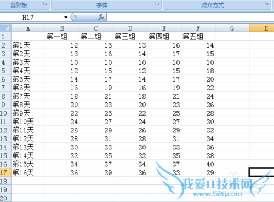This screenshot has width=274, height=202.
Task: Click selected cell H17
Action: 261,172
